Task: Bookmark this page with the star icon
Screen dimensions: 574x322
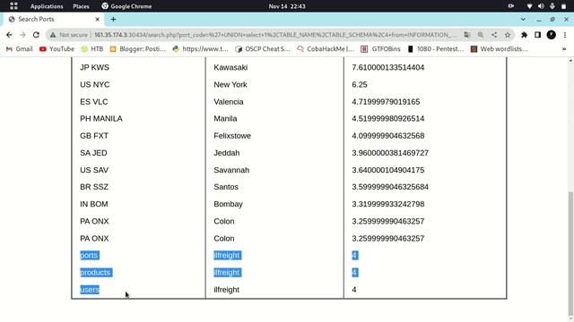Action: pyautogui.click(x=508, y=35)
